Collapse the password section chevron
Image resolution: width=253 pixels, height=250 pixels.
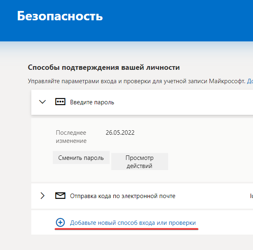pyautogui.click(x=43, y=102)
